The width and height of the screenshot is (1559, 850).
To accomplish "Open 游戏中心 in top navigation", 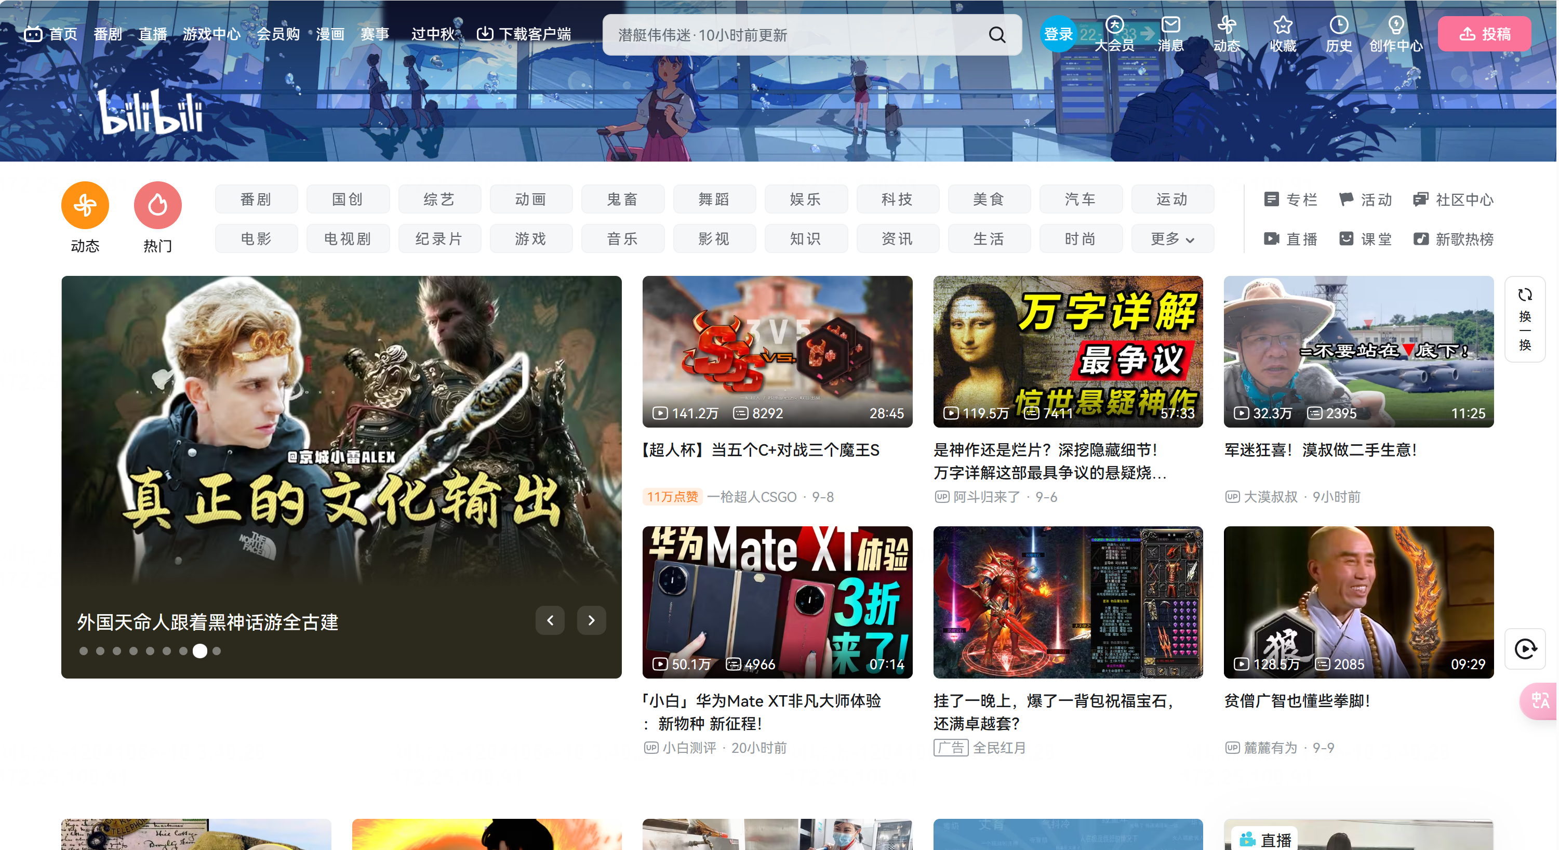I will (x=211, y=34).
